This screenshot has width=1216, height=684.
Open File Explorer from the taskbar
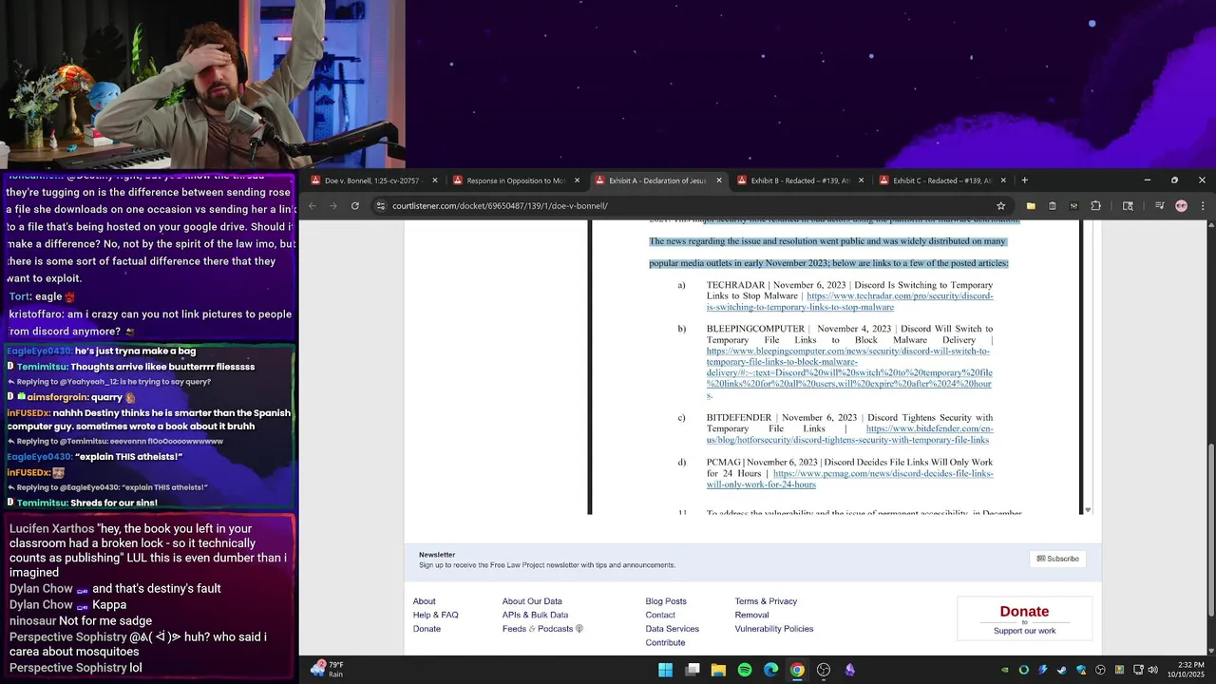[x=718, y=670]
